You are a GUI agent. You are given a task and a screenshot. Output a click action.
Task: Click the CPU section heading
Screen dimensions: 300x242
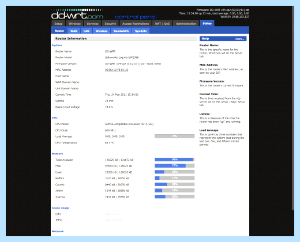pyautogui.click(x=55, y=118)
